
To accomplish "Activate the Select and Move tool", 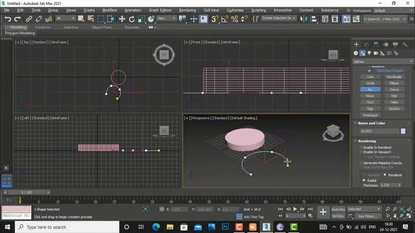I will click(x=122, y=19).
